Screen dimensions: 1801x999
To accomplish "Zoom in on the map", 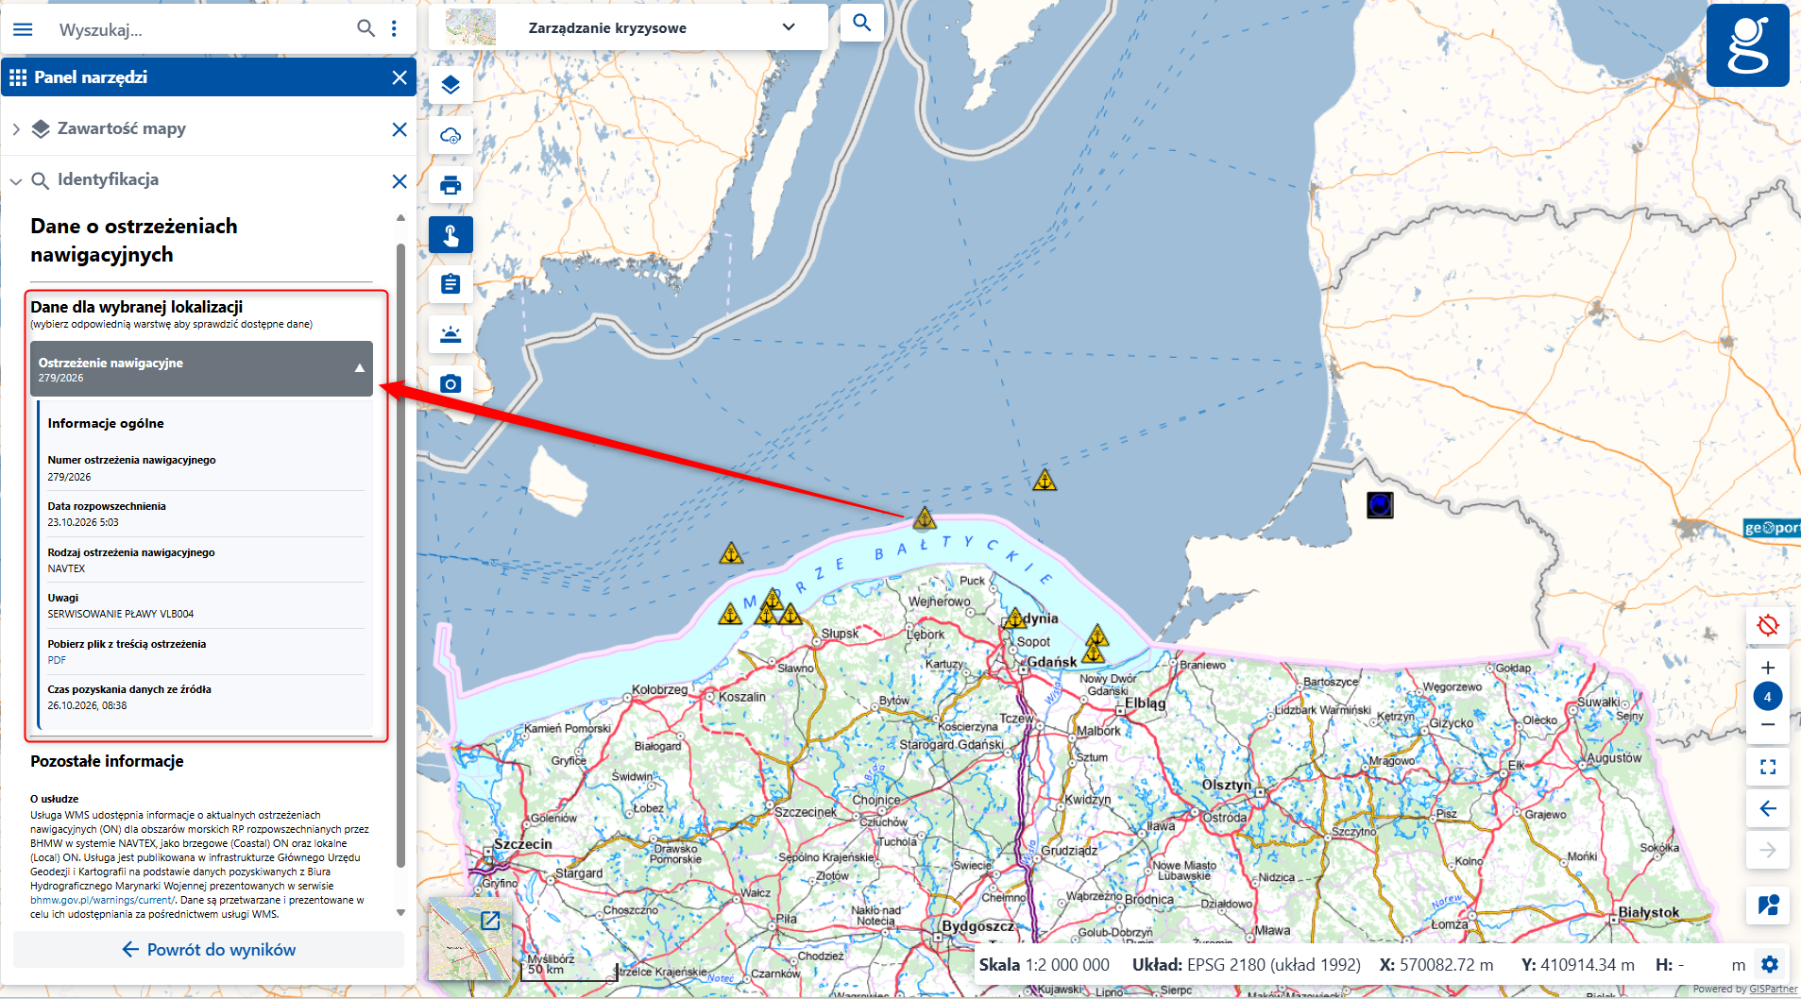I will tap(1768, 668).
